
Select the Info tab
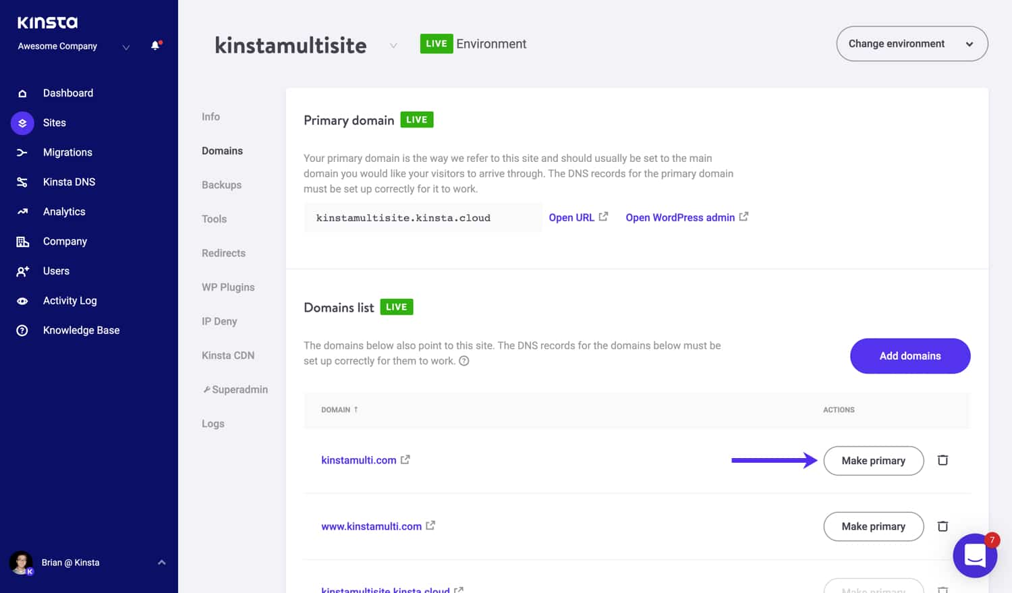(x=210, y=117)
